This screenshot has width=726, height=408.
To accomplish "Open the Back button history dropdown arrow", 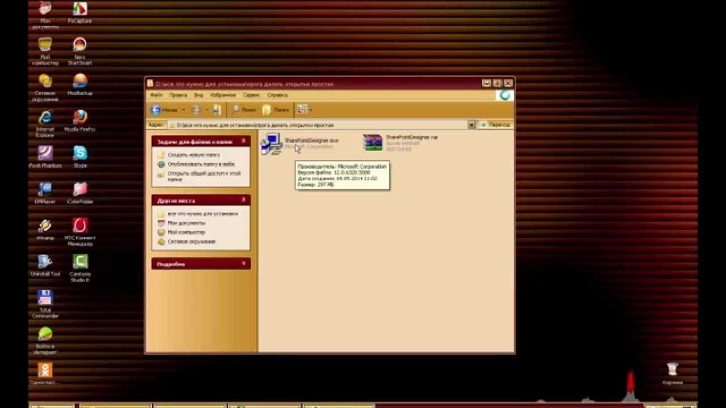I will (x=183, y=110).
